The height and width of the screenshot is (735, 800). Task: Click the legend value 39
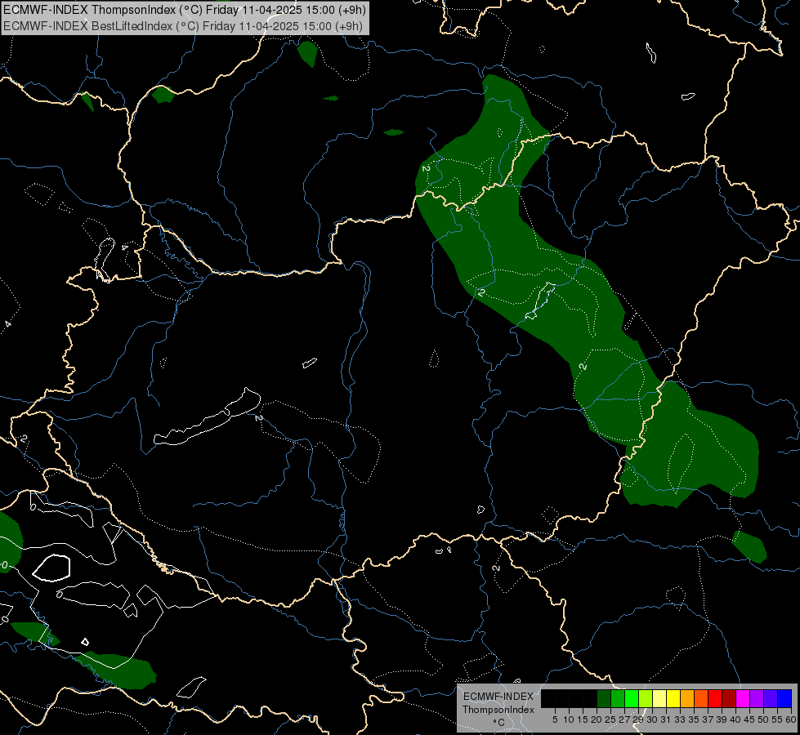tap(722, 719)
